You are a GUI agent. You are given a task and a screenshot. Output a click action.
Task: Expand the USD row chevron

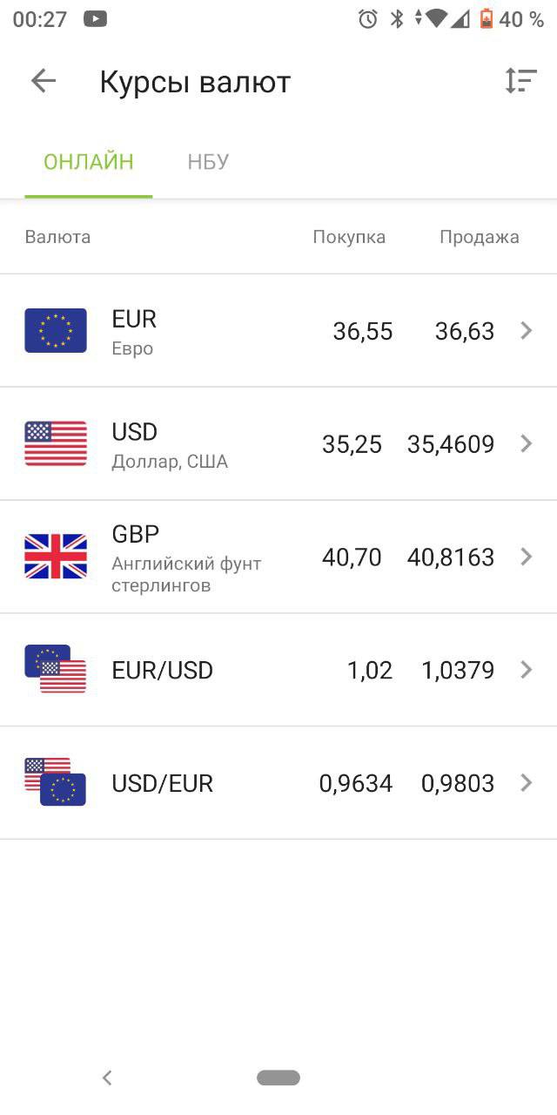pos(526,444)
